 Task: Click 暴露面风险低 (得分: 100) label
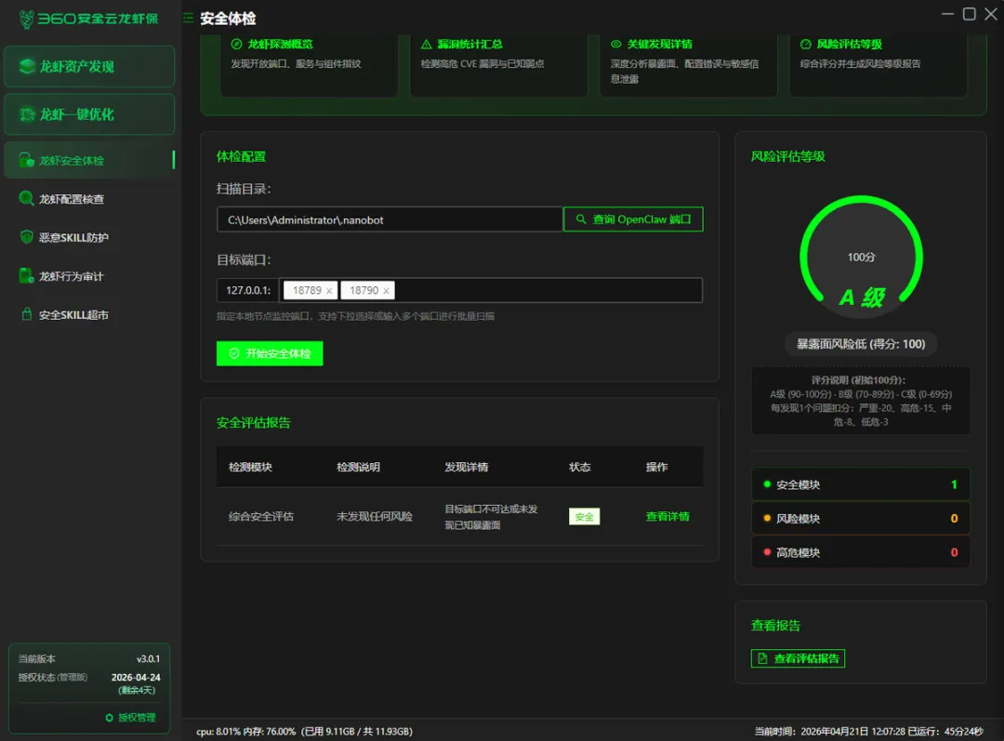tap(861, 344)
